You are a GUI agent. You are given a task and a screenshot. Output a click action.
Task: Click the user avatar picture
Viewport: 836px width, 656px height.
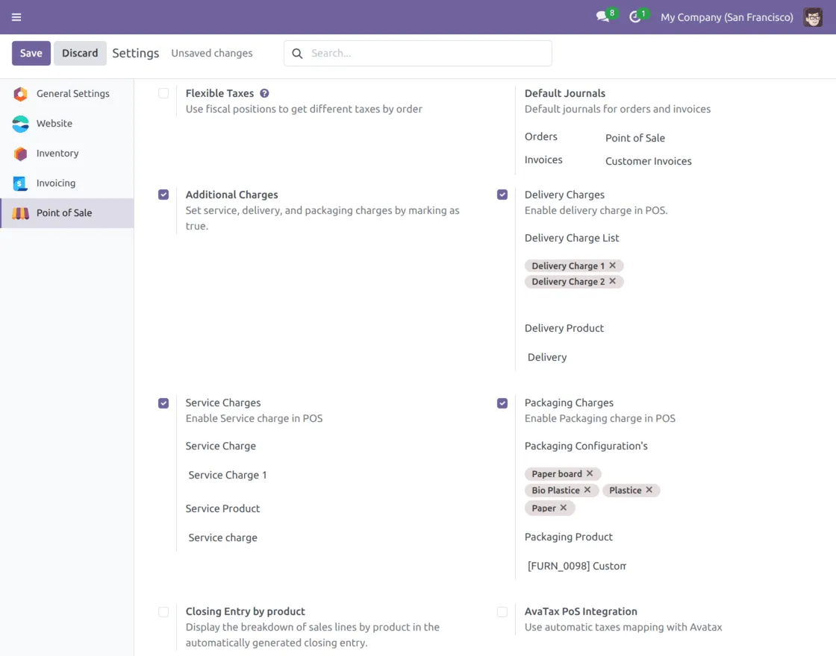click(x=813, y=17)
